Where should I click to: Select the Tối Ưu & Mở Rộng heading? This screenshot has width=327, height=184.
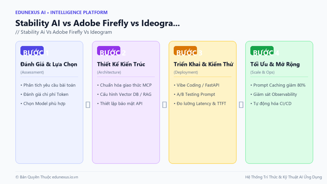pos(275,64)
